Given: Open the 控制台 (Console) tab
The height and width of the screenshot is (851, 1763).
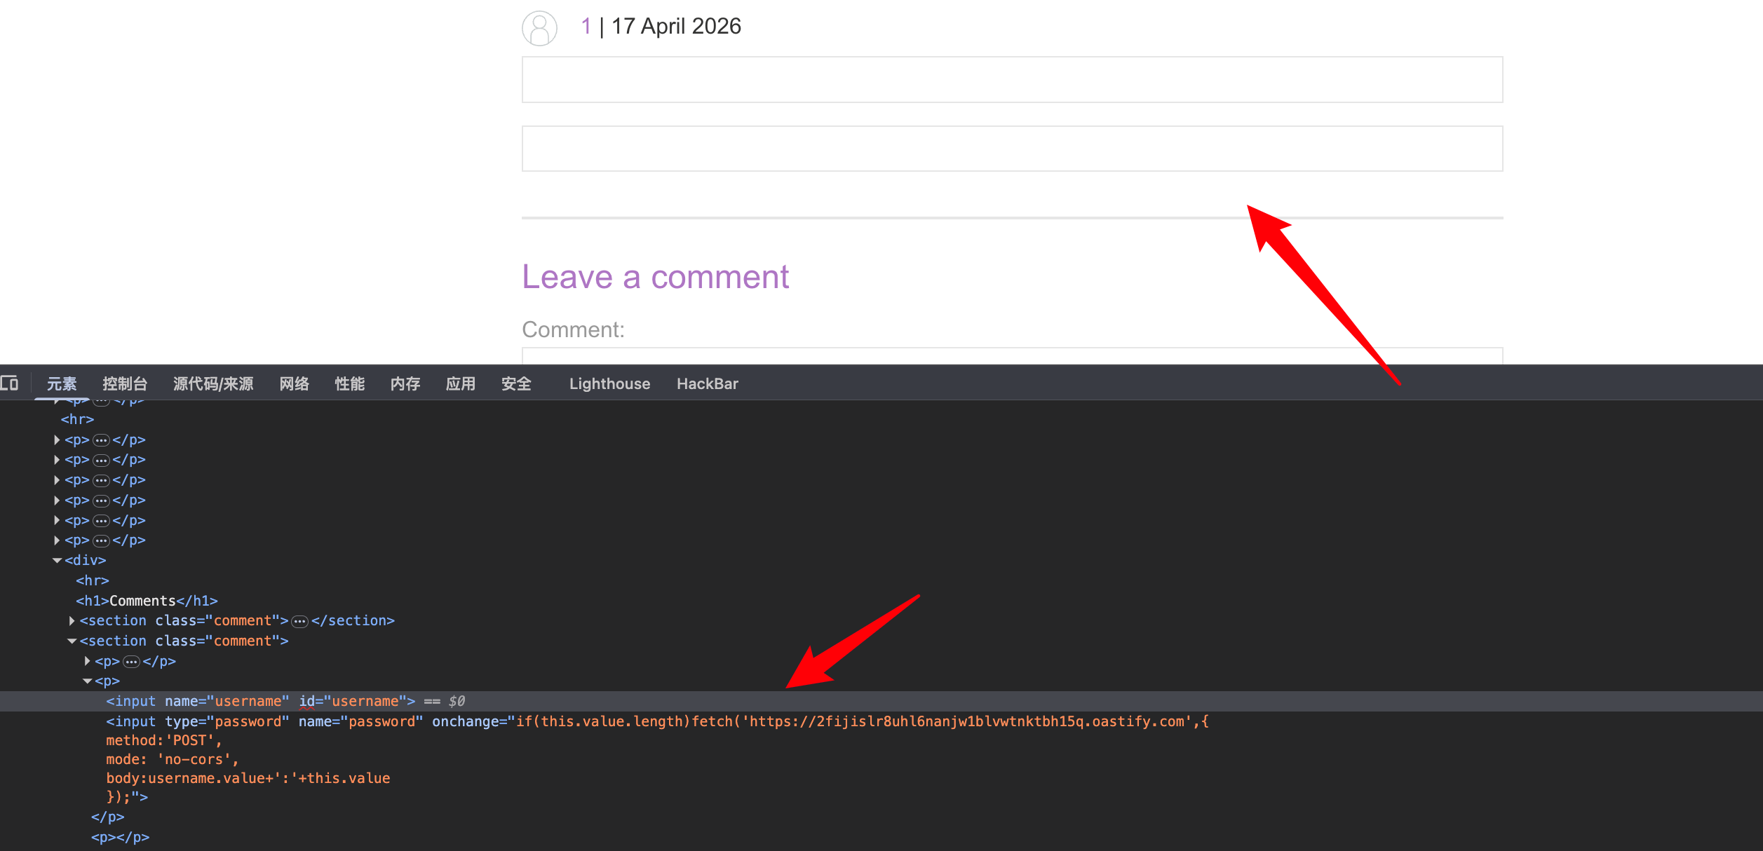Looking at the screenshot, I should pyautogui.click(x=125, y=384).
